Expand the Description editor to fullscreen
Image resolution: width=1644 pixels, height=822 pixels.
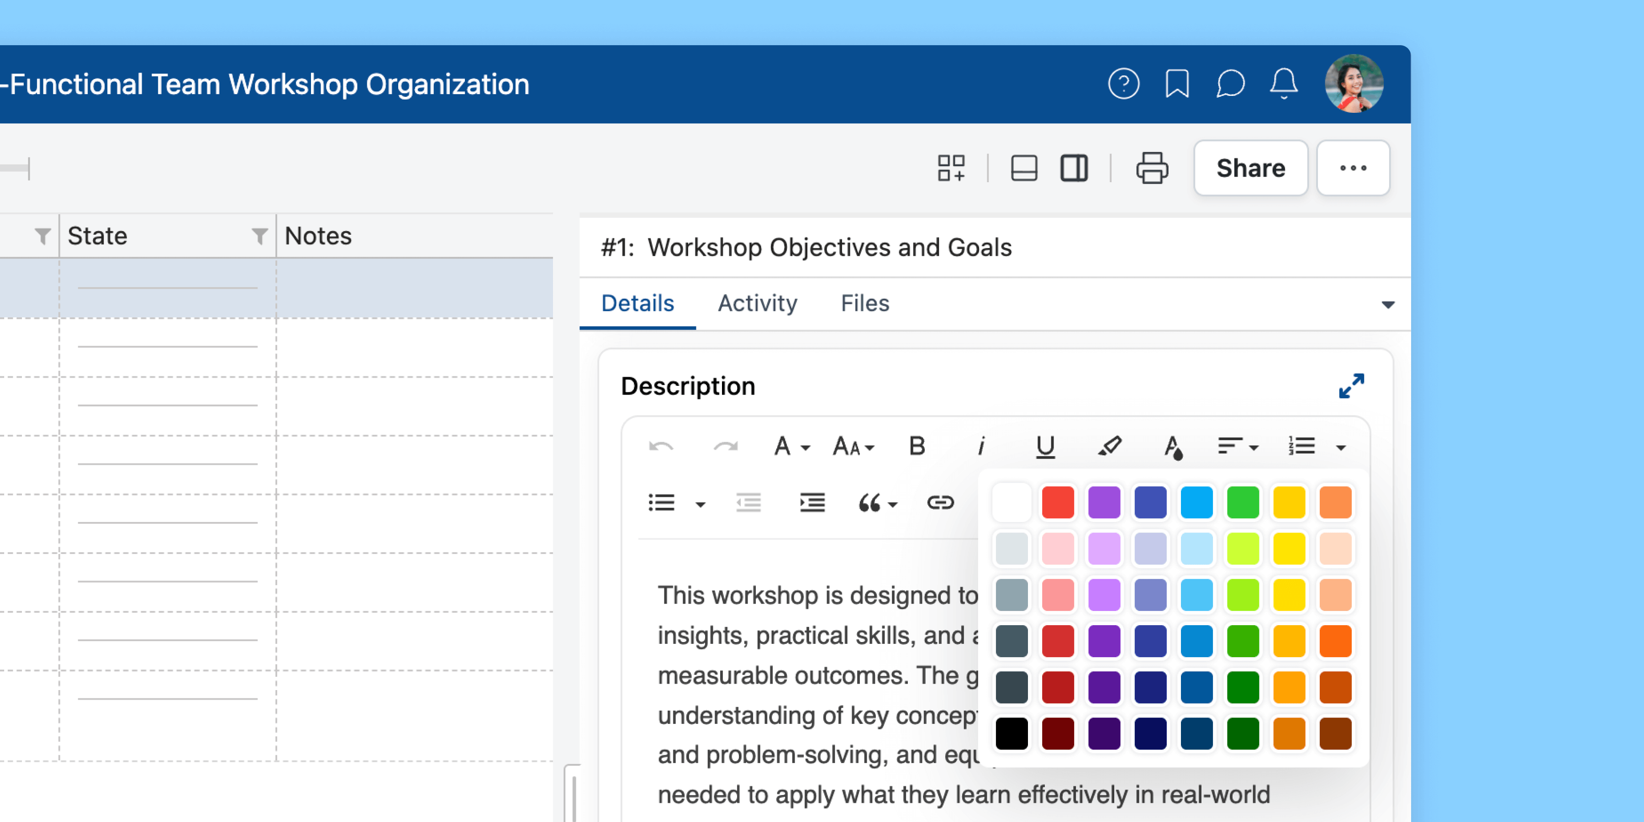[1351, 386]
